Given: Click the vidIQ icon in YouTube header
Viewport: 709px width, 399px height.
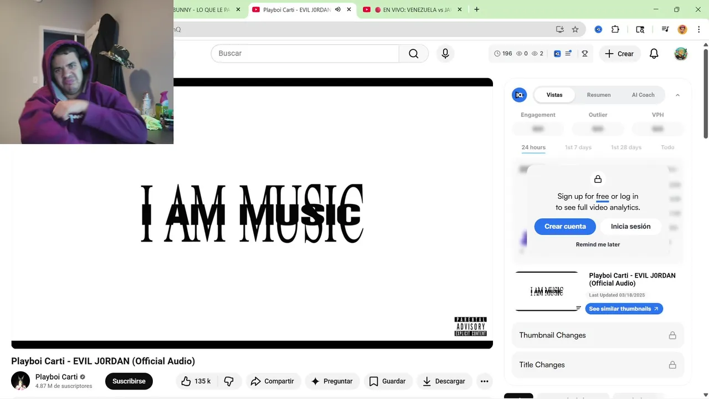Looking at the screenshot, I should (x=557, y=54).
